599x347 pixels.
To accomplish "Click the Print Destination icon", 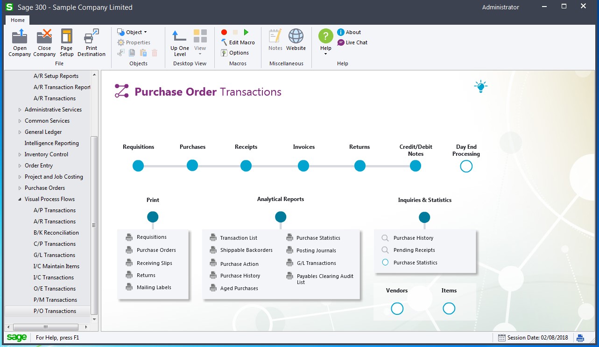I will [92, 37].
